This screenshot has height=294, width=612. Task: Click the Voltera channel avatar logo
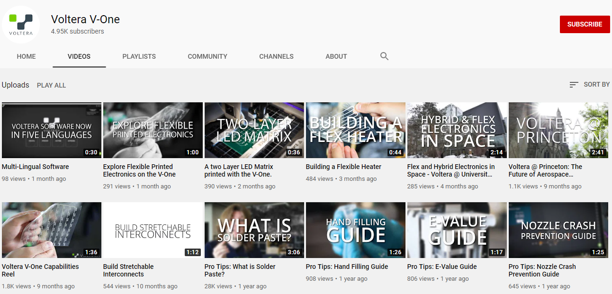[x=21, y=25]
